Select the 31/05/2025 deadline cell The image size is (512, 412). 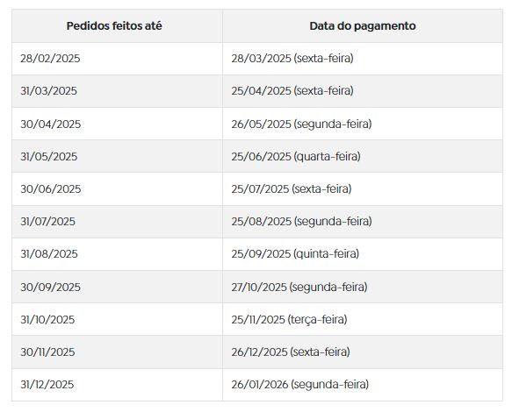point(117,156)
